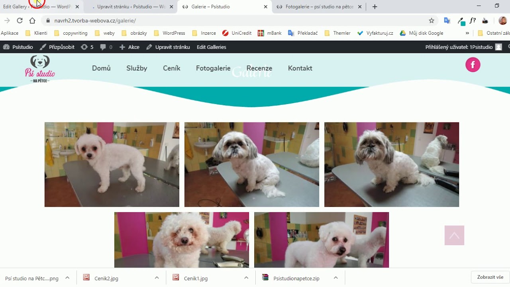Open the pink Facebook icon
The height and width of the screenshot is (287, 510).
[x=473, y=65]
